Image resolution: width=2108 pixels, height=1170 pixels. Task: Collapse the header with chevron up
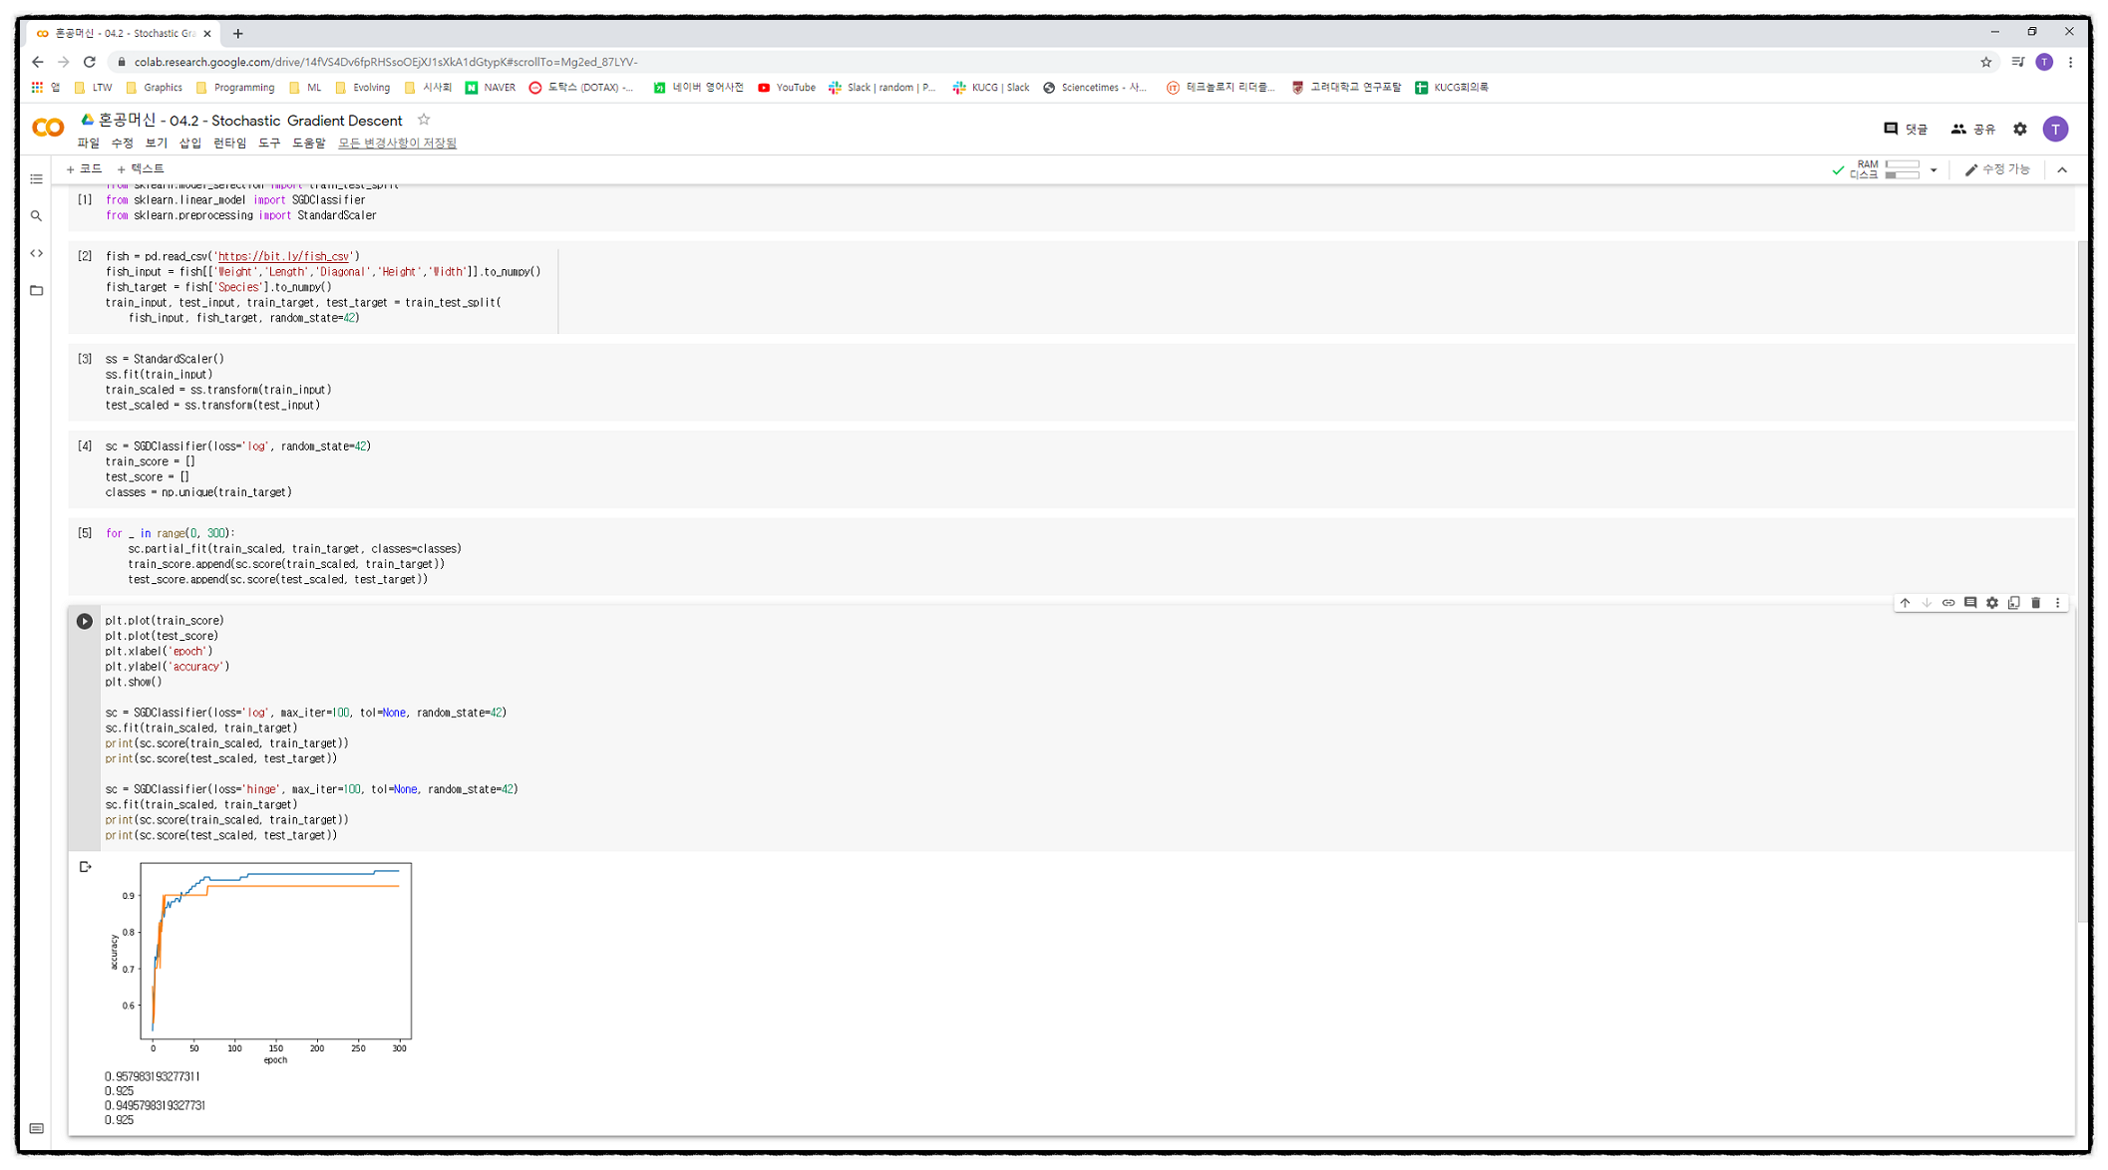tap(2062, 170)
